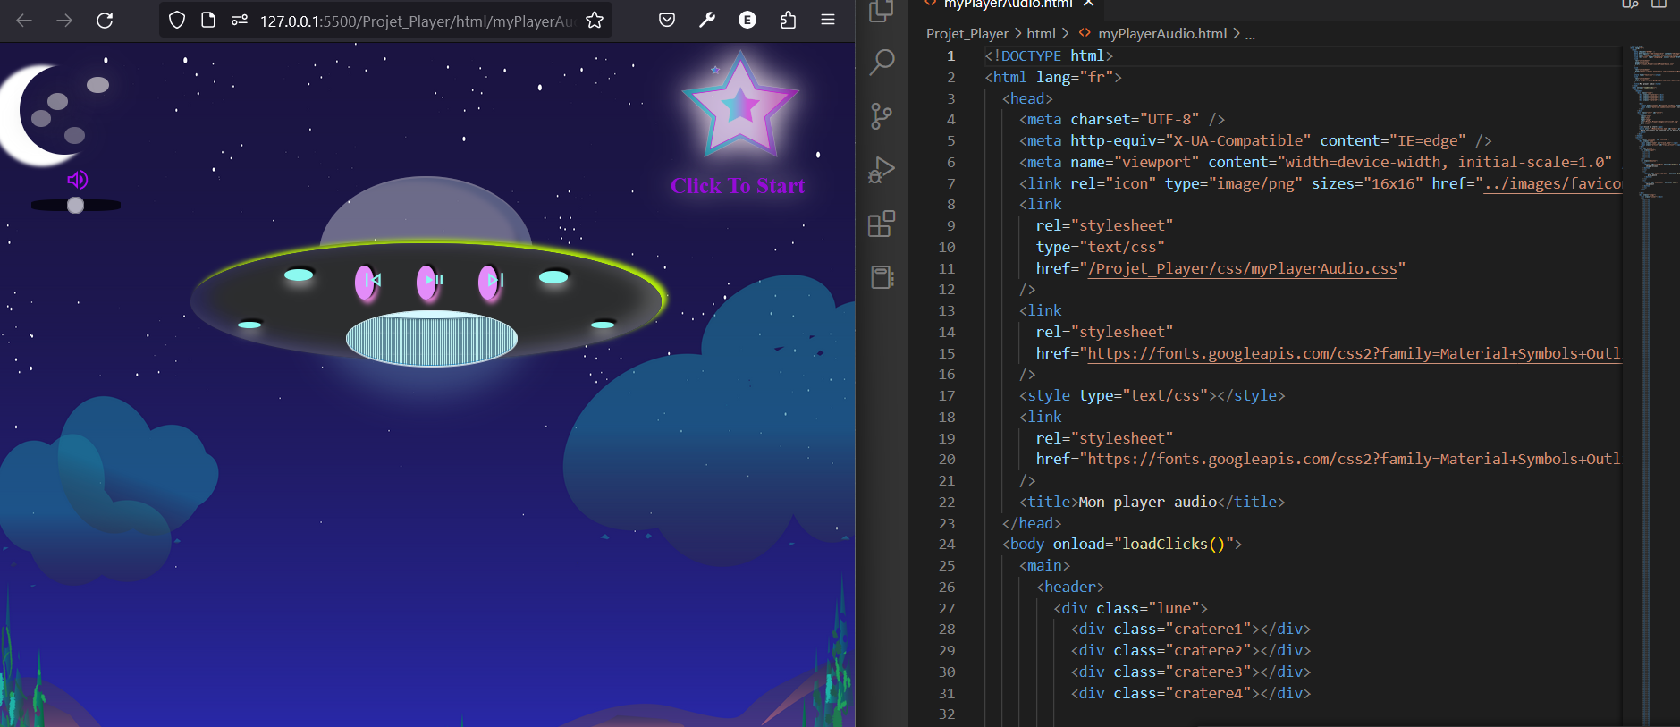Click the Click To Start star button

click(x=739, y=107)
